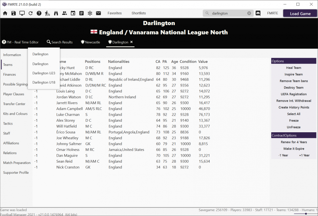This screenshot has width=318, height=216.
Task: Sort by the Nationalities column header
Action: 119,62
